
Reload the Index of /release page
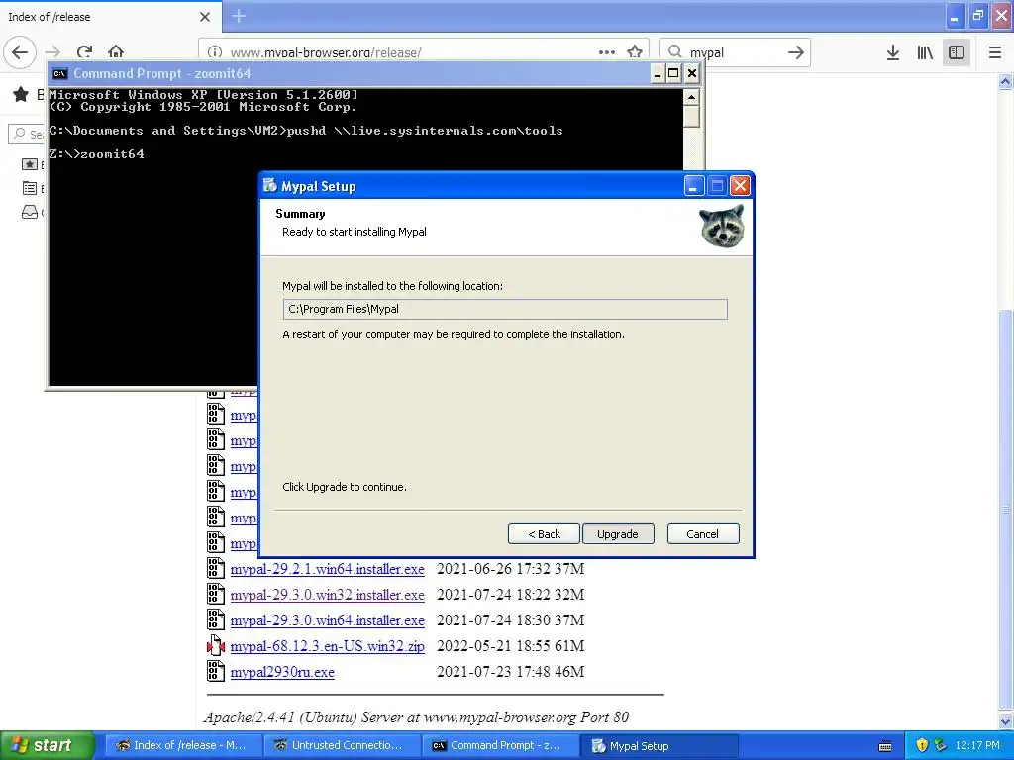pos(85,52)
